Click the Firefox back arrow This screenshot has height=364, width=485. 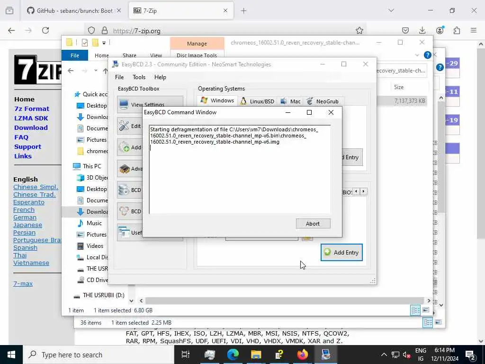coord(11,30)
